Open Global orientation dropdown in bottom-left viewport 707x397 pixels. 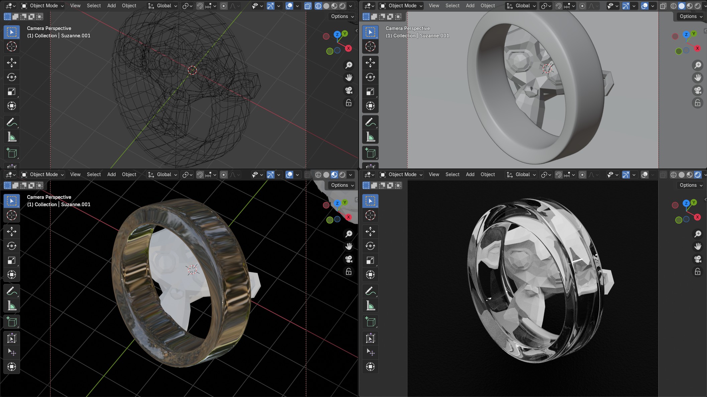click(x=162, y=174)
